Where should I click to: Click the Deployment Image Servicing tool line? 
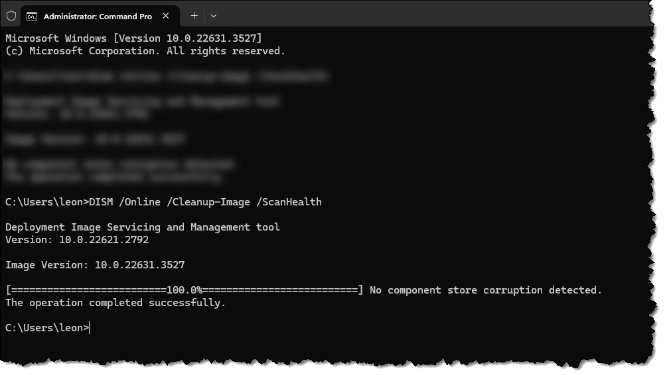tap(143, 227)
